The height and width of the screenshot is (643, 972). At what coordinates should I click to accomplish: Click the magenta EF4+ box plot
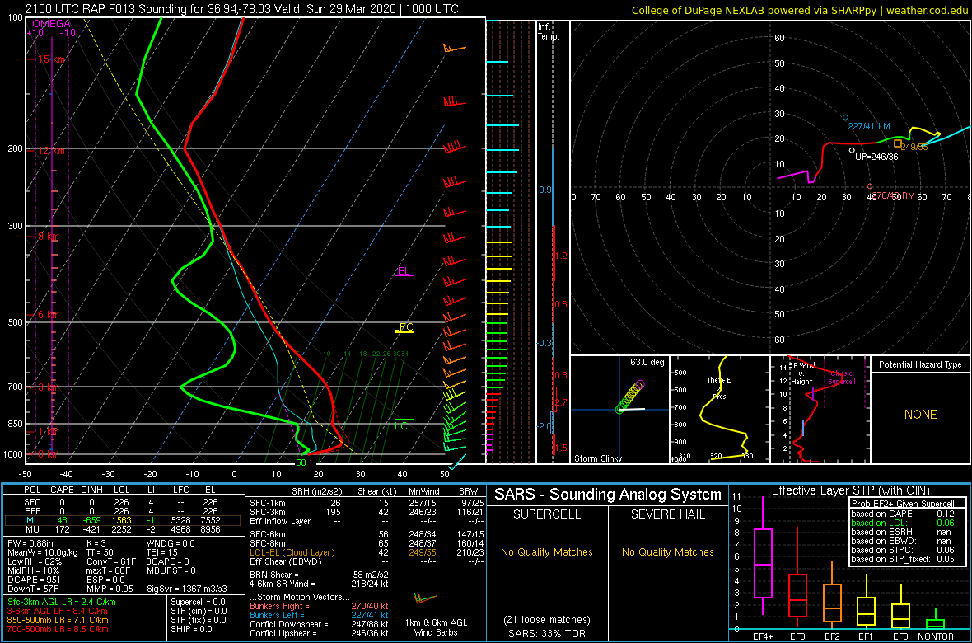(763, 564)
